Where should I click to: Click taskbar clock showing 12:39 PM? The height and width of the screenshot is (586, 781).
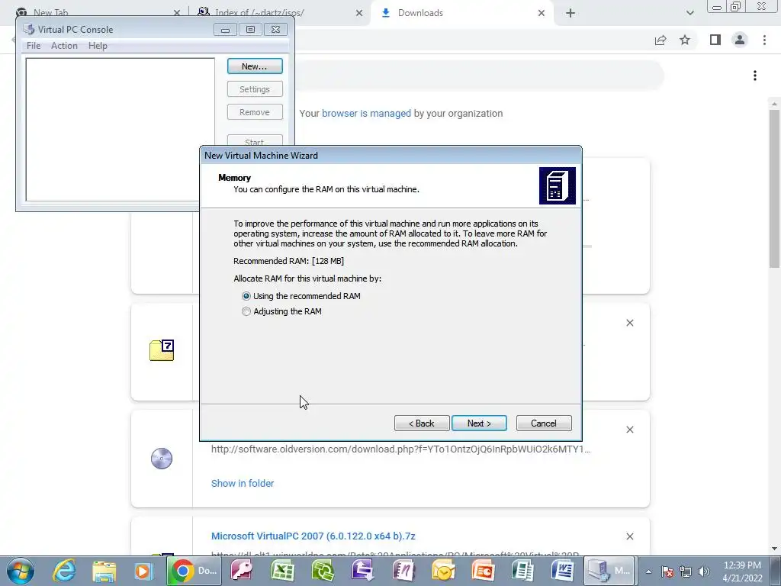coord(742,571)
